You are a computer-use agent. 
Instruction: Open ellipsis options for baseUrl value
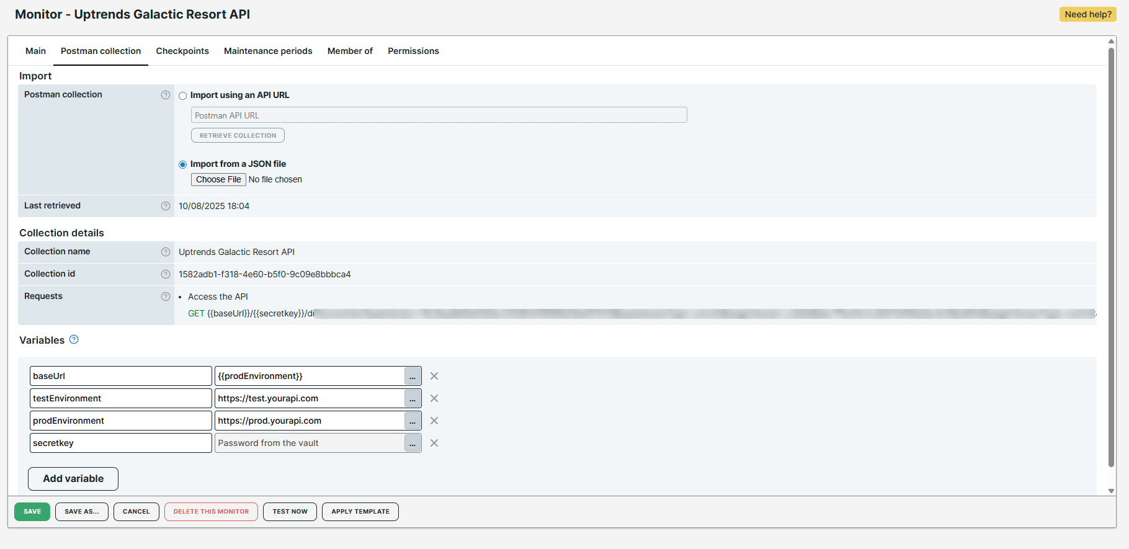[x=413, y=377]
